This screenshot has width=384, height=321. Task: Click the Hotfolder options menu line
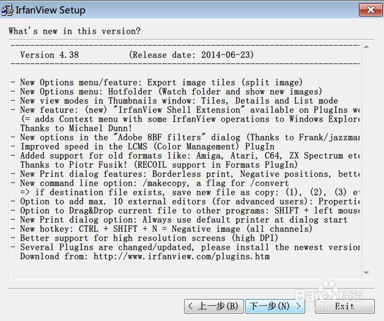tap(166, 92)
